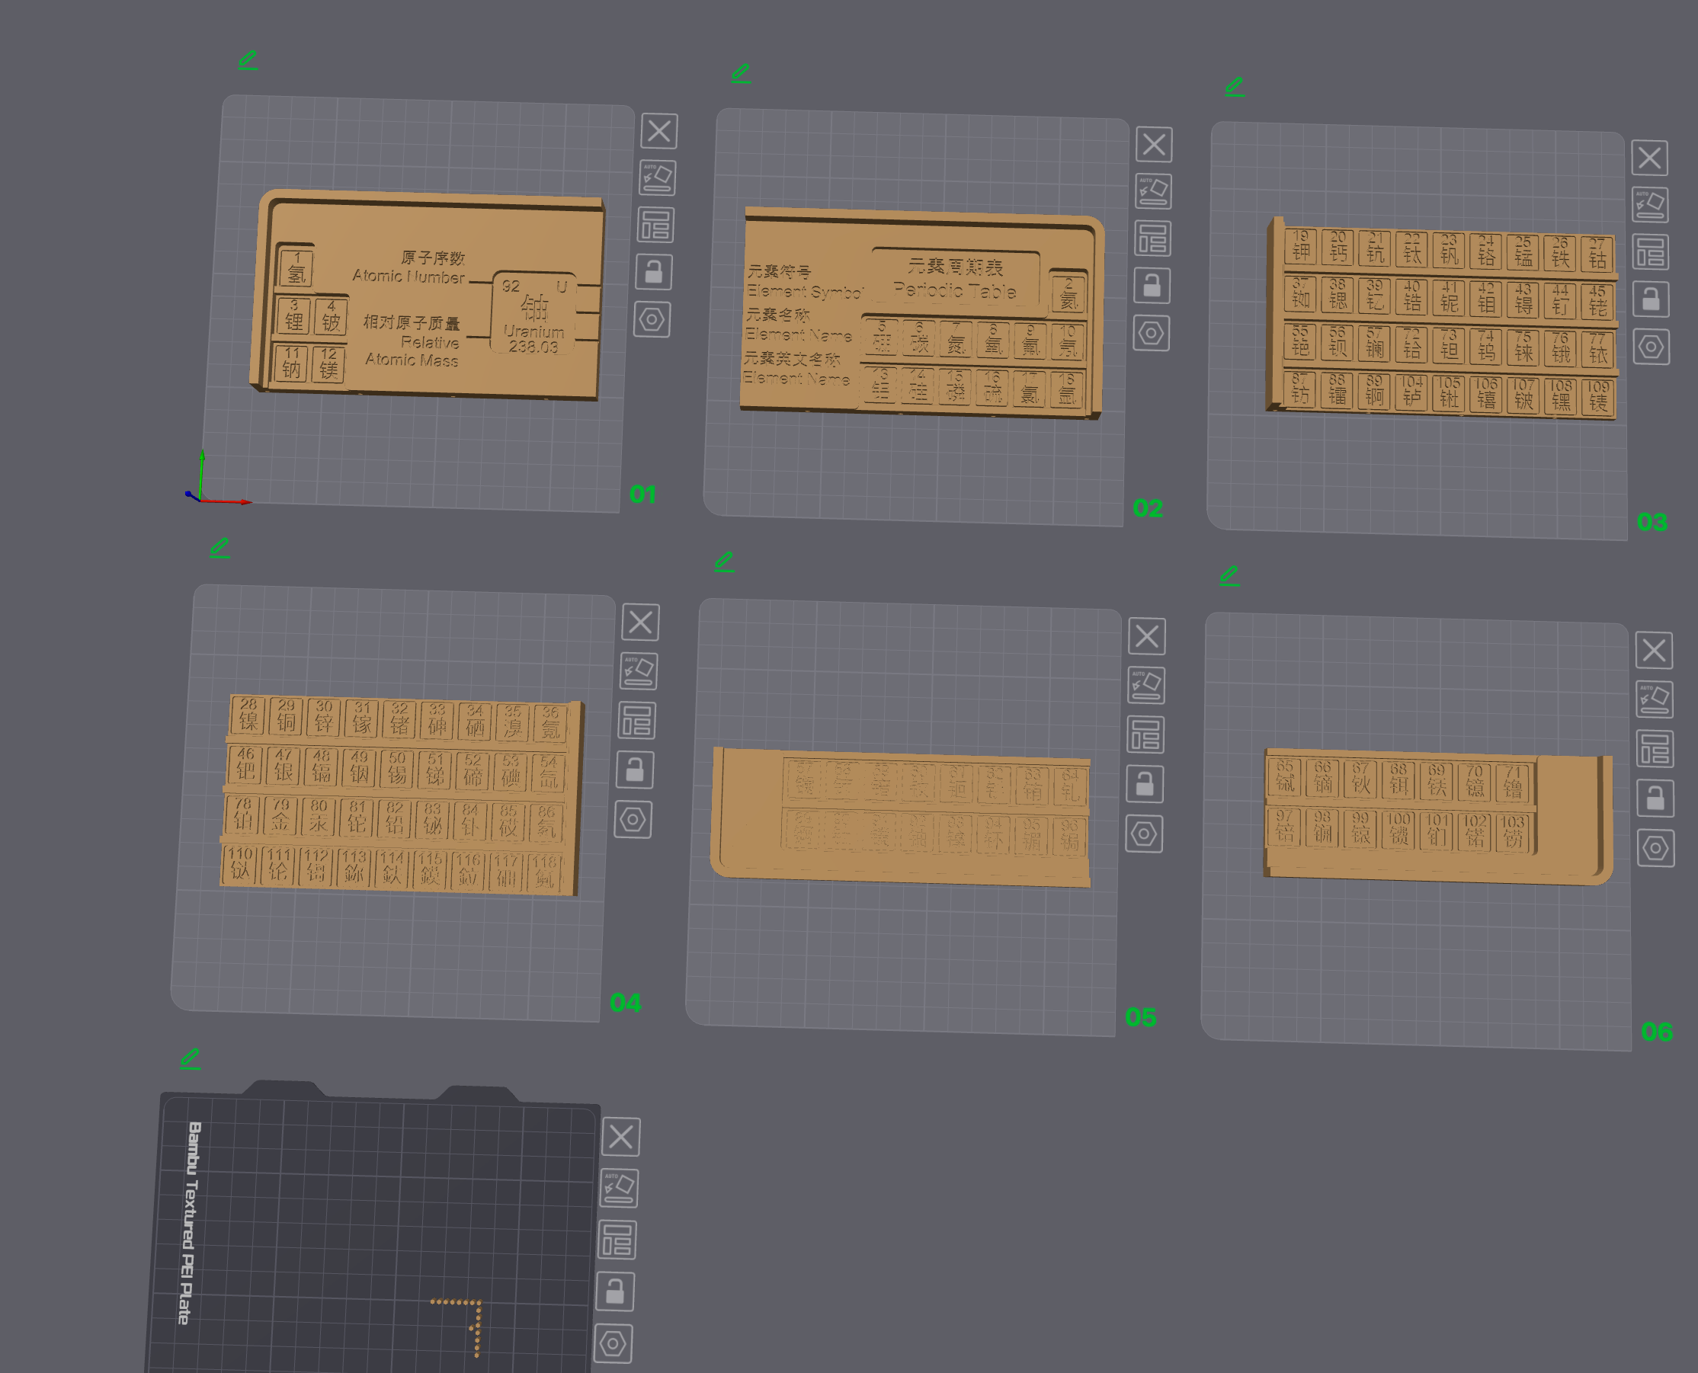
Task: Toggle the lock on plate 05
Action: [x=1145, y=784]
